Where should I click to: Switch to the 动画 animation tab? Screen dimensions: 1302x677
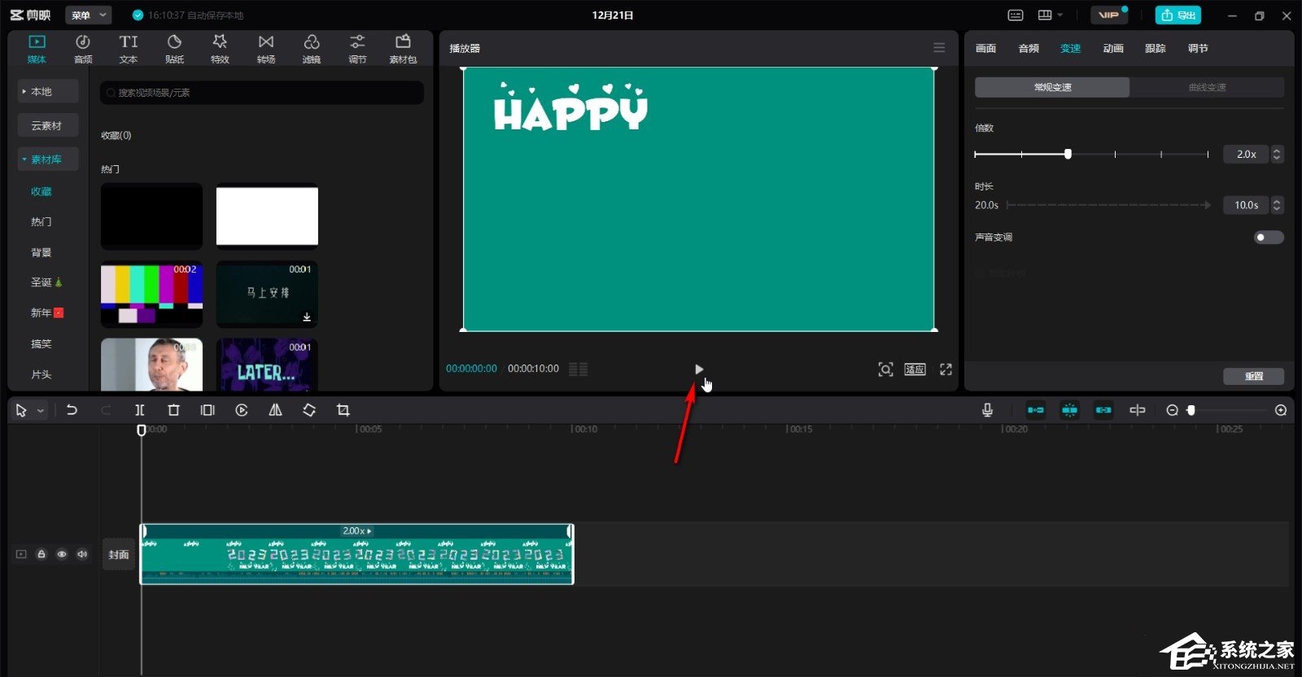click(x=1112, y=49)
